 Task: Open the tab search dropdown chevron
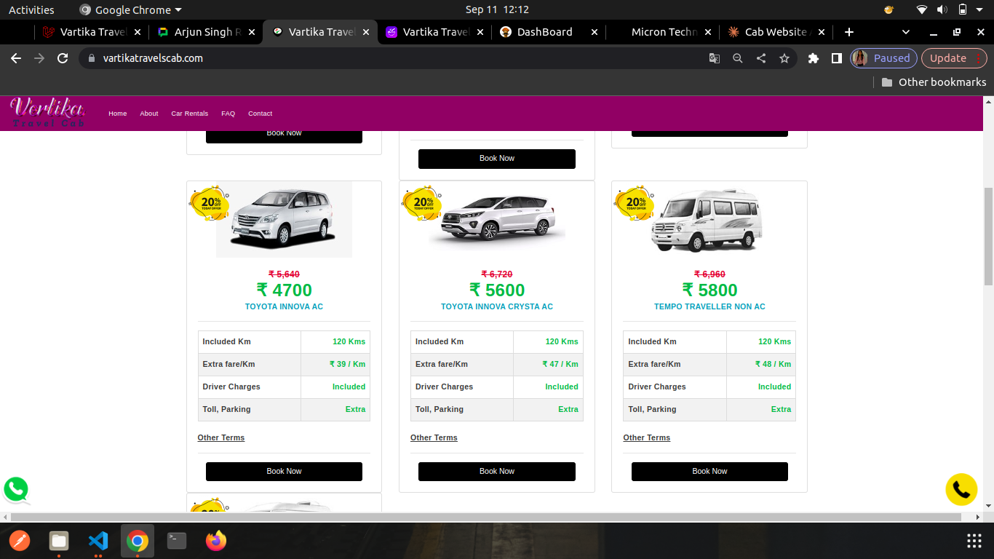click(x=906, y=32)
